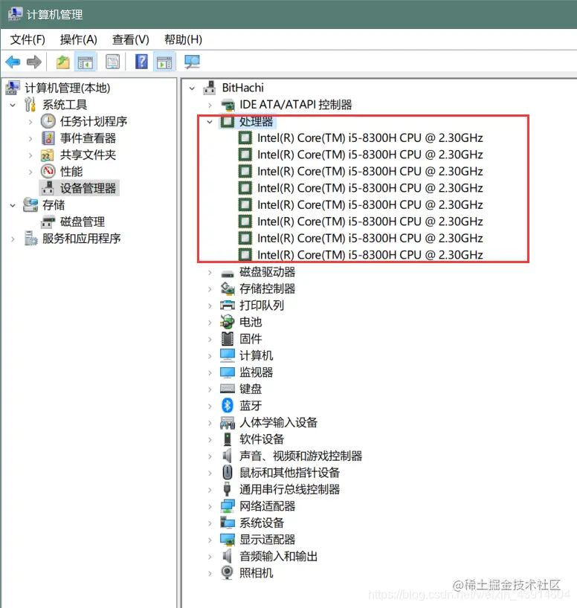Image resolution: width=577 pixels, height=608 pixels.
Task: Toggle the show/hide console tree icon
Action: (86, 62)
